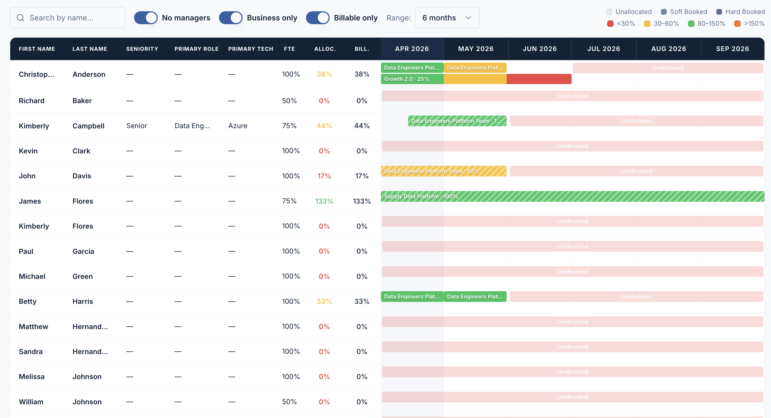Click 17% allocation for John Davis
The height and width of the screenshot is (418, 771).
[324, 176]
